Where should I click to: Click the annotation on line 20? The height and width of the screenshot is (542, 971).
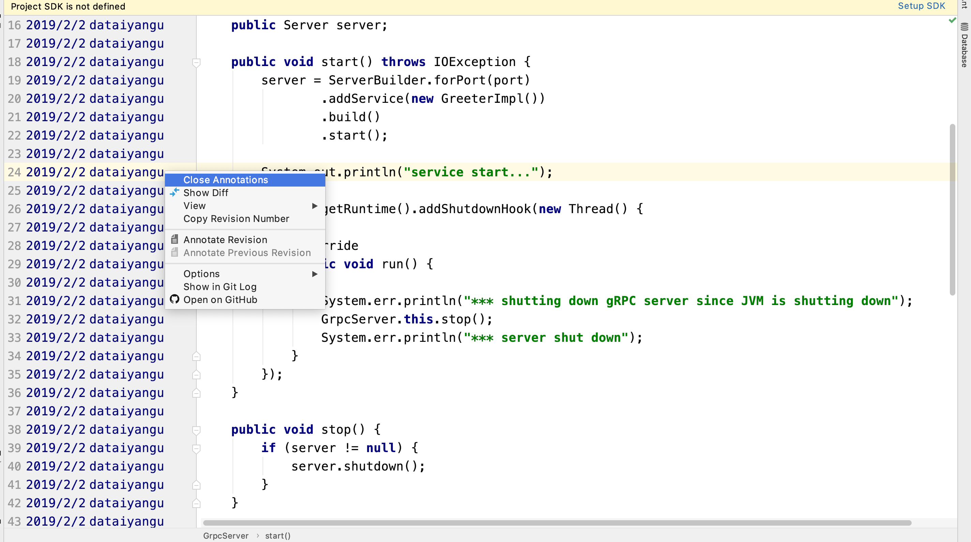click(x=95, y=99)
